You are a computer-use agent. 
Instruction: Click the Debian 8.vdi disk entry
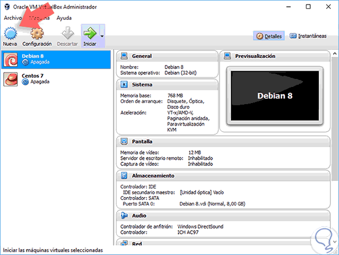click(x=213, y=204)
